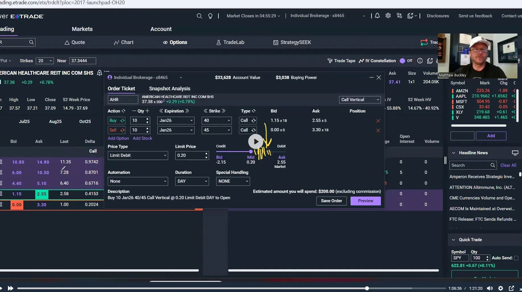
Task: Mute the video volume
Action: coord(490,288)
